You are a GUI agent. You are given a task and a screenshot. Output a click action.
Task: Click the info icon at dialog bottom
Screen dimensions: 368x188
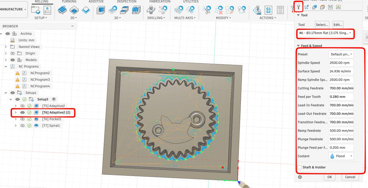(x=300, y=177)
